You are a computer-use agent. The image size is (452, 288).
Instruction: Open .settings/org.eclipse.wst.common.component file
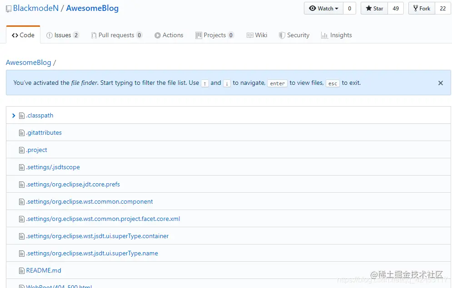pyautogui.click(x=89, y=202)
